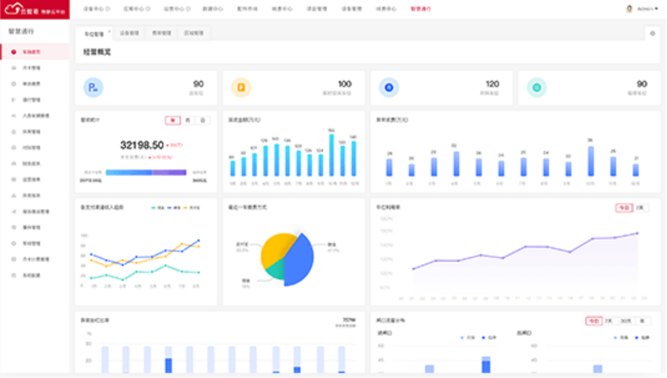Switch revenue statistics to the 日 period
Viewport: 667px width, 378px height.
click(x=202, y=120)
